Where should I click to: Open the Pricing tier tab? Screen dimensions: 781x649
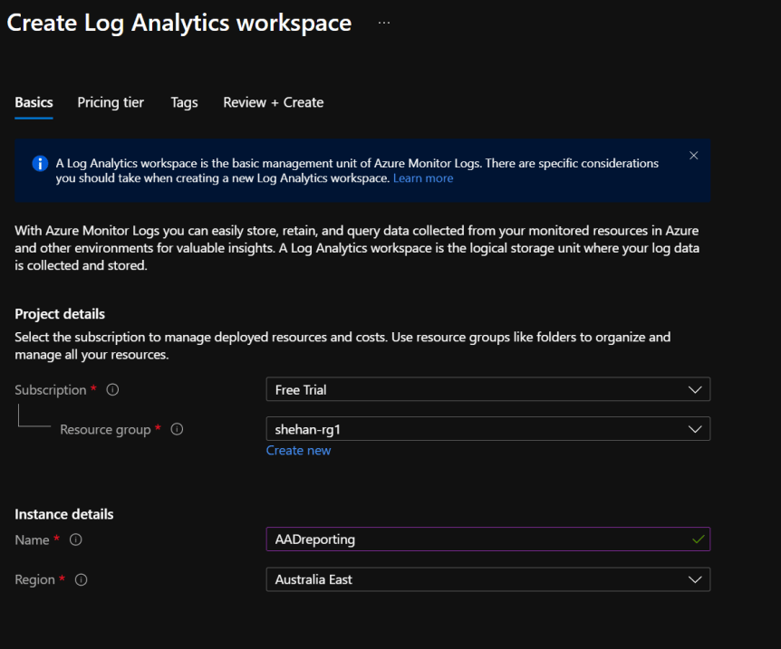click(111, 102)
